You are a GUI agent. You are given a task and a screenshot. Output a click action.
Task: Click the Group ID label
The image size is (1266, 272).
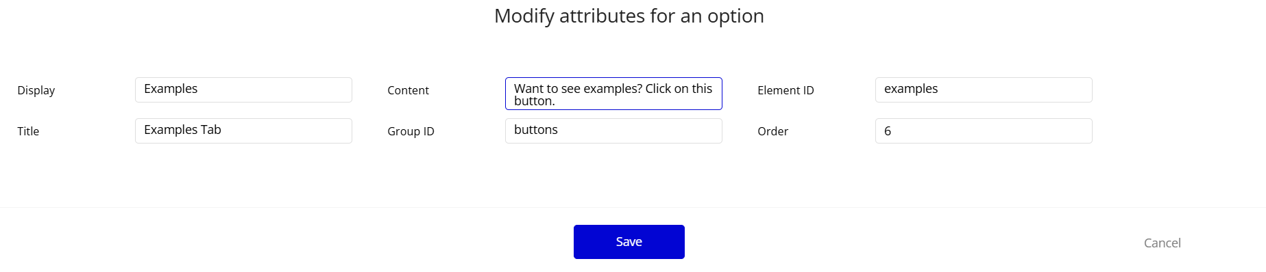(x=411, y=131)
